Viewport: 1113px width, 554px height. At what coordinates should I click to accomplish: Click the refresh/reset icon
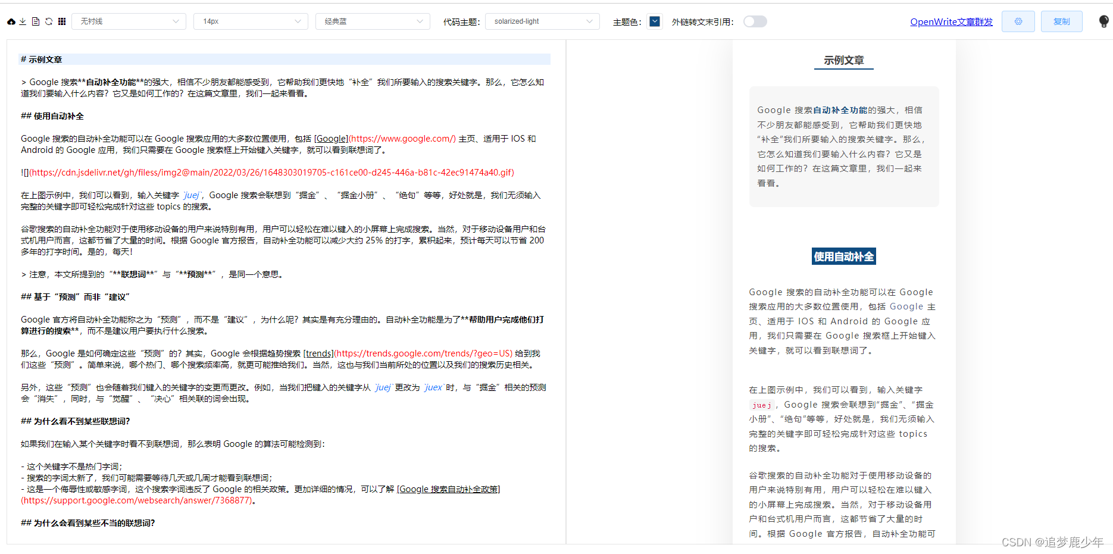coord(49,21)
